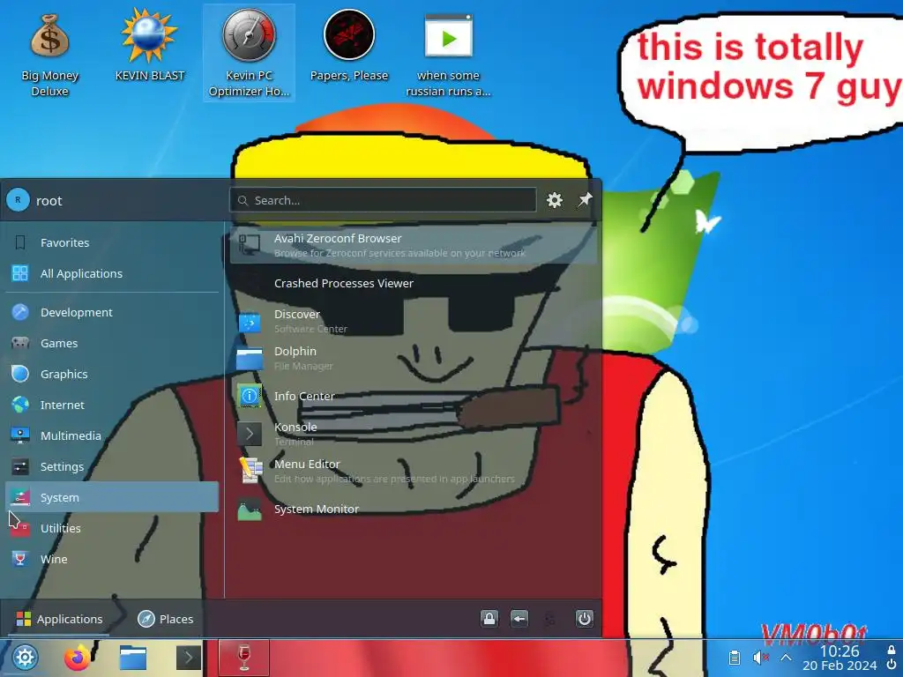Open Papers, Please desktop icon
The width and height of the screenshot is (903, 677).
tap(349, 46)
